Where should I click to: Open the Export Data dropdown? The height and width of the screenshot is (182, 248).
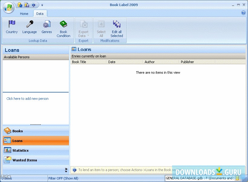pos(83,29)
